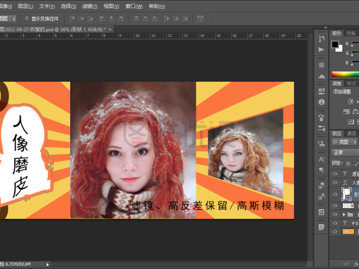Screen dimensions: 359x269
Task: Click the black foreground color swatch
Action: click(335, 44)
